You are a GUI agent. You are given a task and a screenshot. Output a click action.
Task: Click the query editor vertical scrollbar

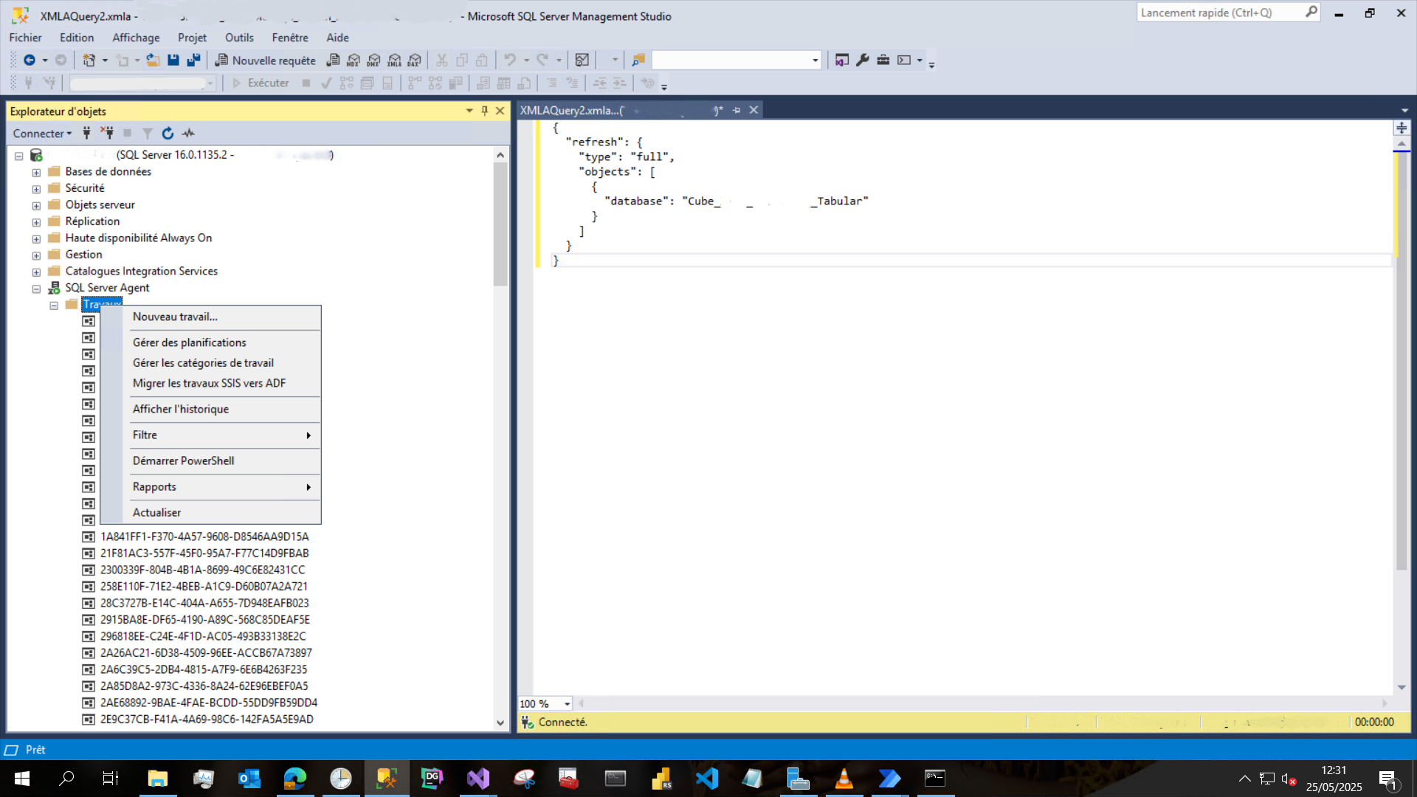pyautogui.click(x=1402, y=362)
